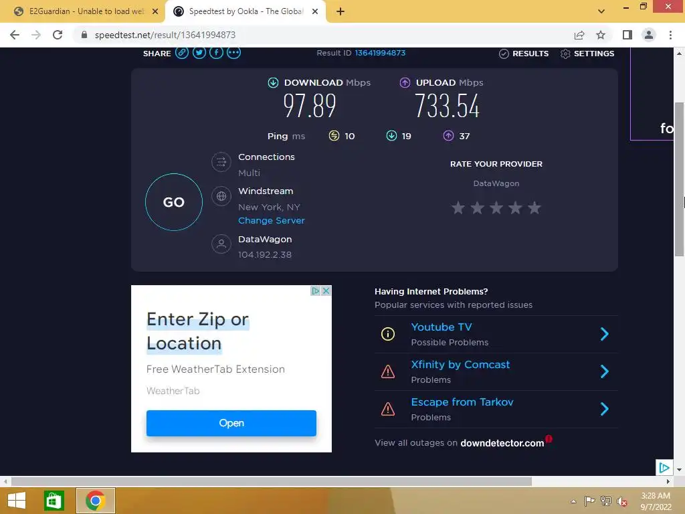This screenshot has width=685, height=514.
Task: Open Youtube TV outage link
Action: (x=442, y=327)
